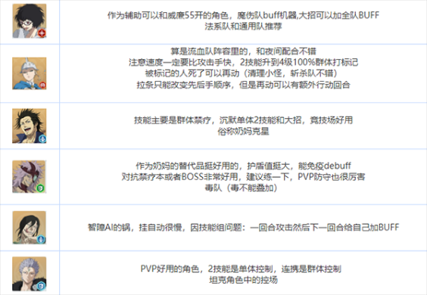Click the 俗称奶妈克星 line

pos(243,132)
